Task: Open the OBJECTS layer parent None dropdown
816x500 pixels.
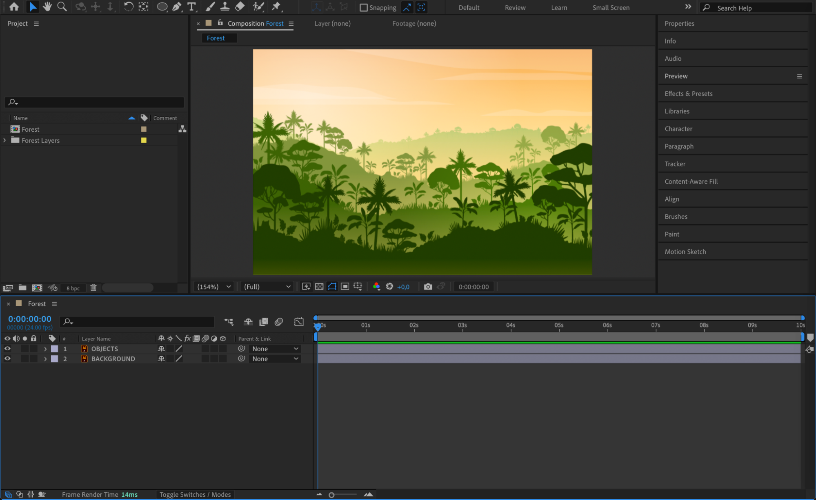Action: tap(275, 349)
